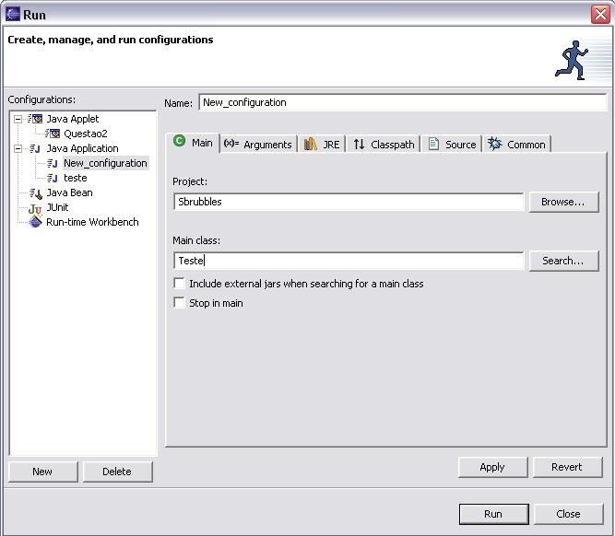Screen dimensions: 615x536
Task: Click the Java Application category icon
Action: coord(35,148)
